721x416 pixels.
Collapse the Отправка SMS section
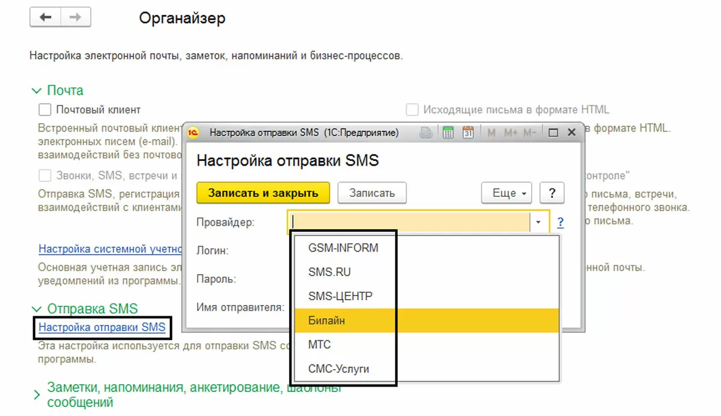pyautogui.click(x=36, y=309)
